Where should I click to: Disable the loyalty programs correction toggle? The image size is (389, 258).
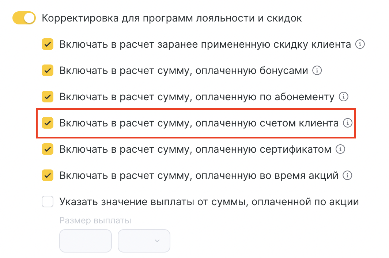pos(24,18)
